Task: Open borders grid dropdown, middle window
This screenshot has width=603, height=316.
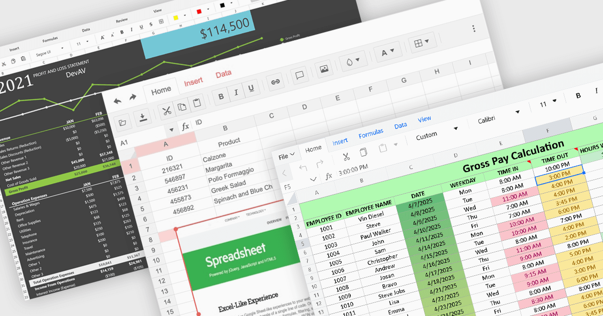Action: 422,43
